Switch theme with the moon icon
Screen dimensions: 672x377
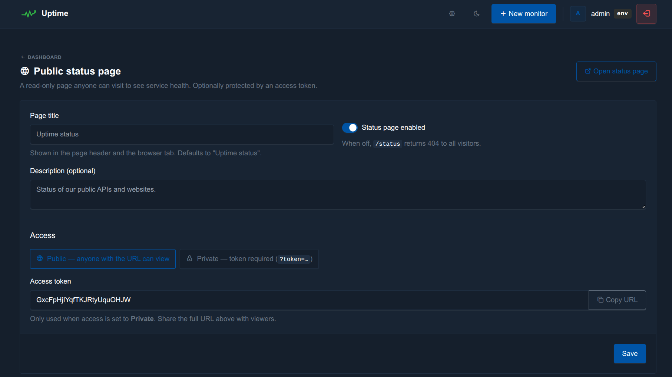pos(477,14)
